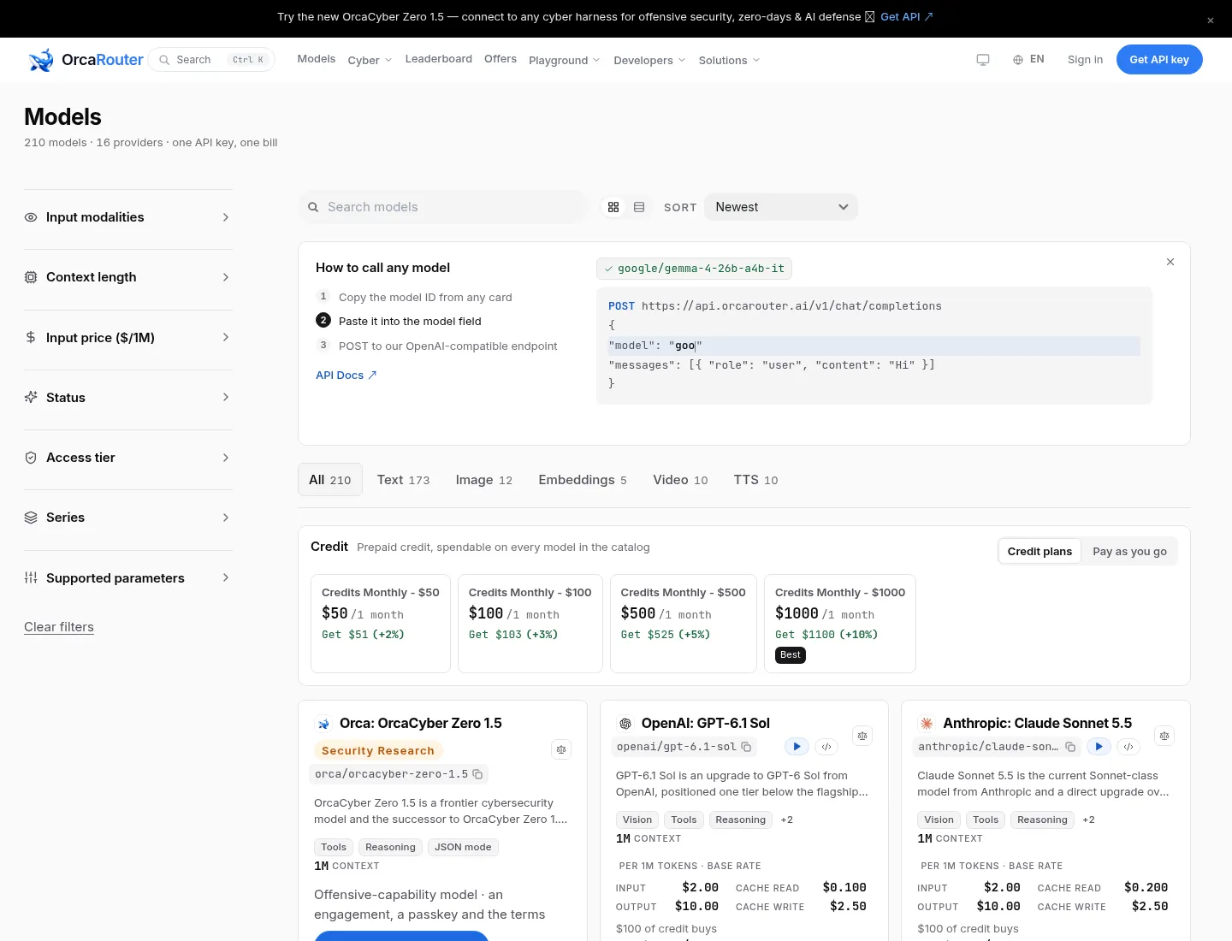Open GPT-6.1 Sol in playground
The height and width of the screenshot is (941, 1232).
[797, 747]
